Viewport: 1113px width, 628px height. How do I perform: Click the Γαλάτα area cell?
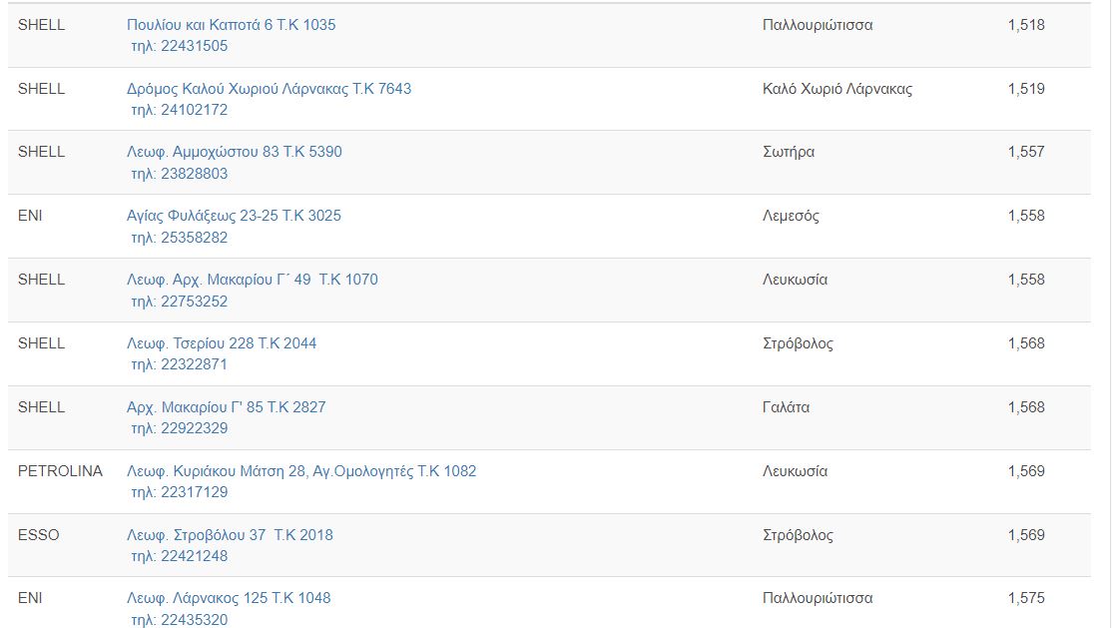pos(786,407)
